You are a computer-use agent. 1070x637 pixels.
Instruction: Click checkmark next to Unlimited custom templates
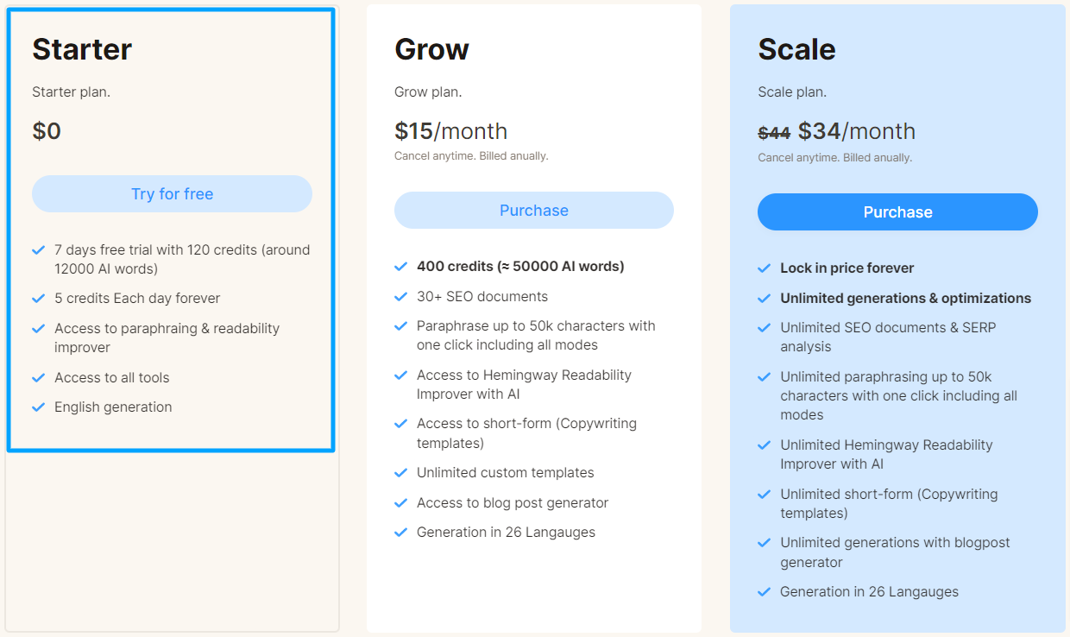point(401,473)
